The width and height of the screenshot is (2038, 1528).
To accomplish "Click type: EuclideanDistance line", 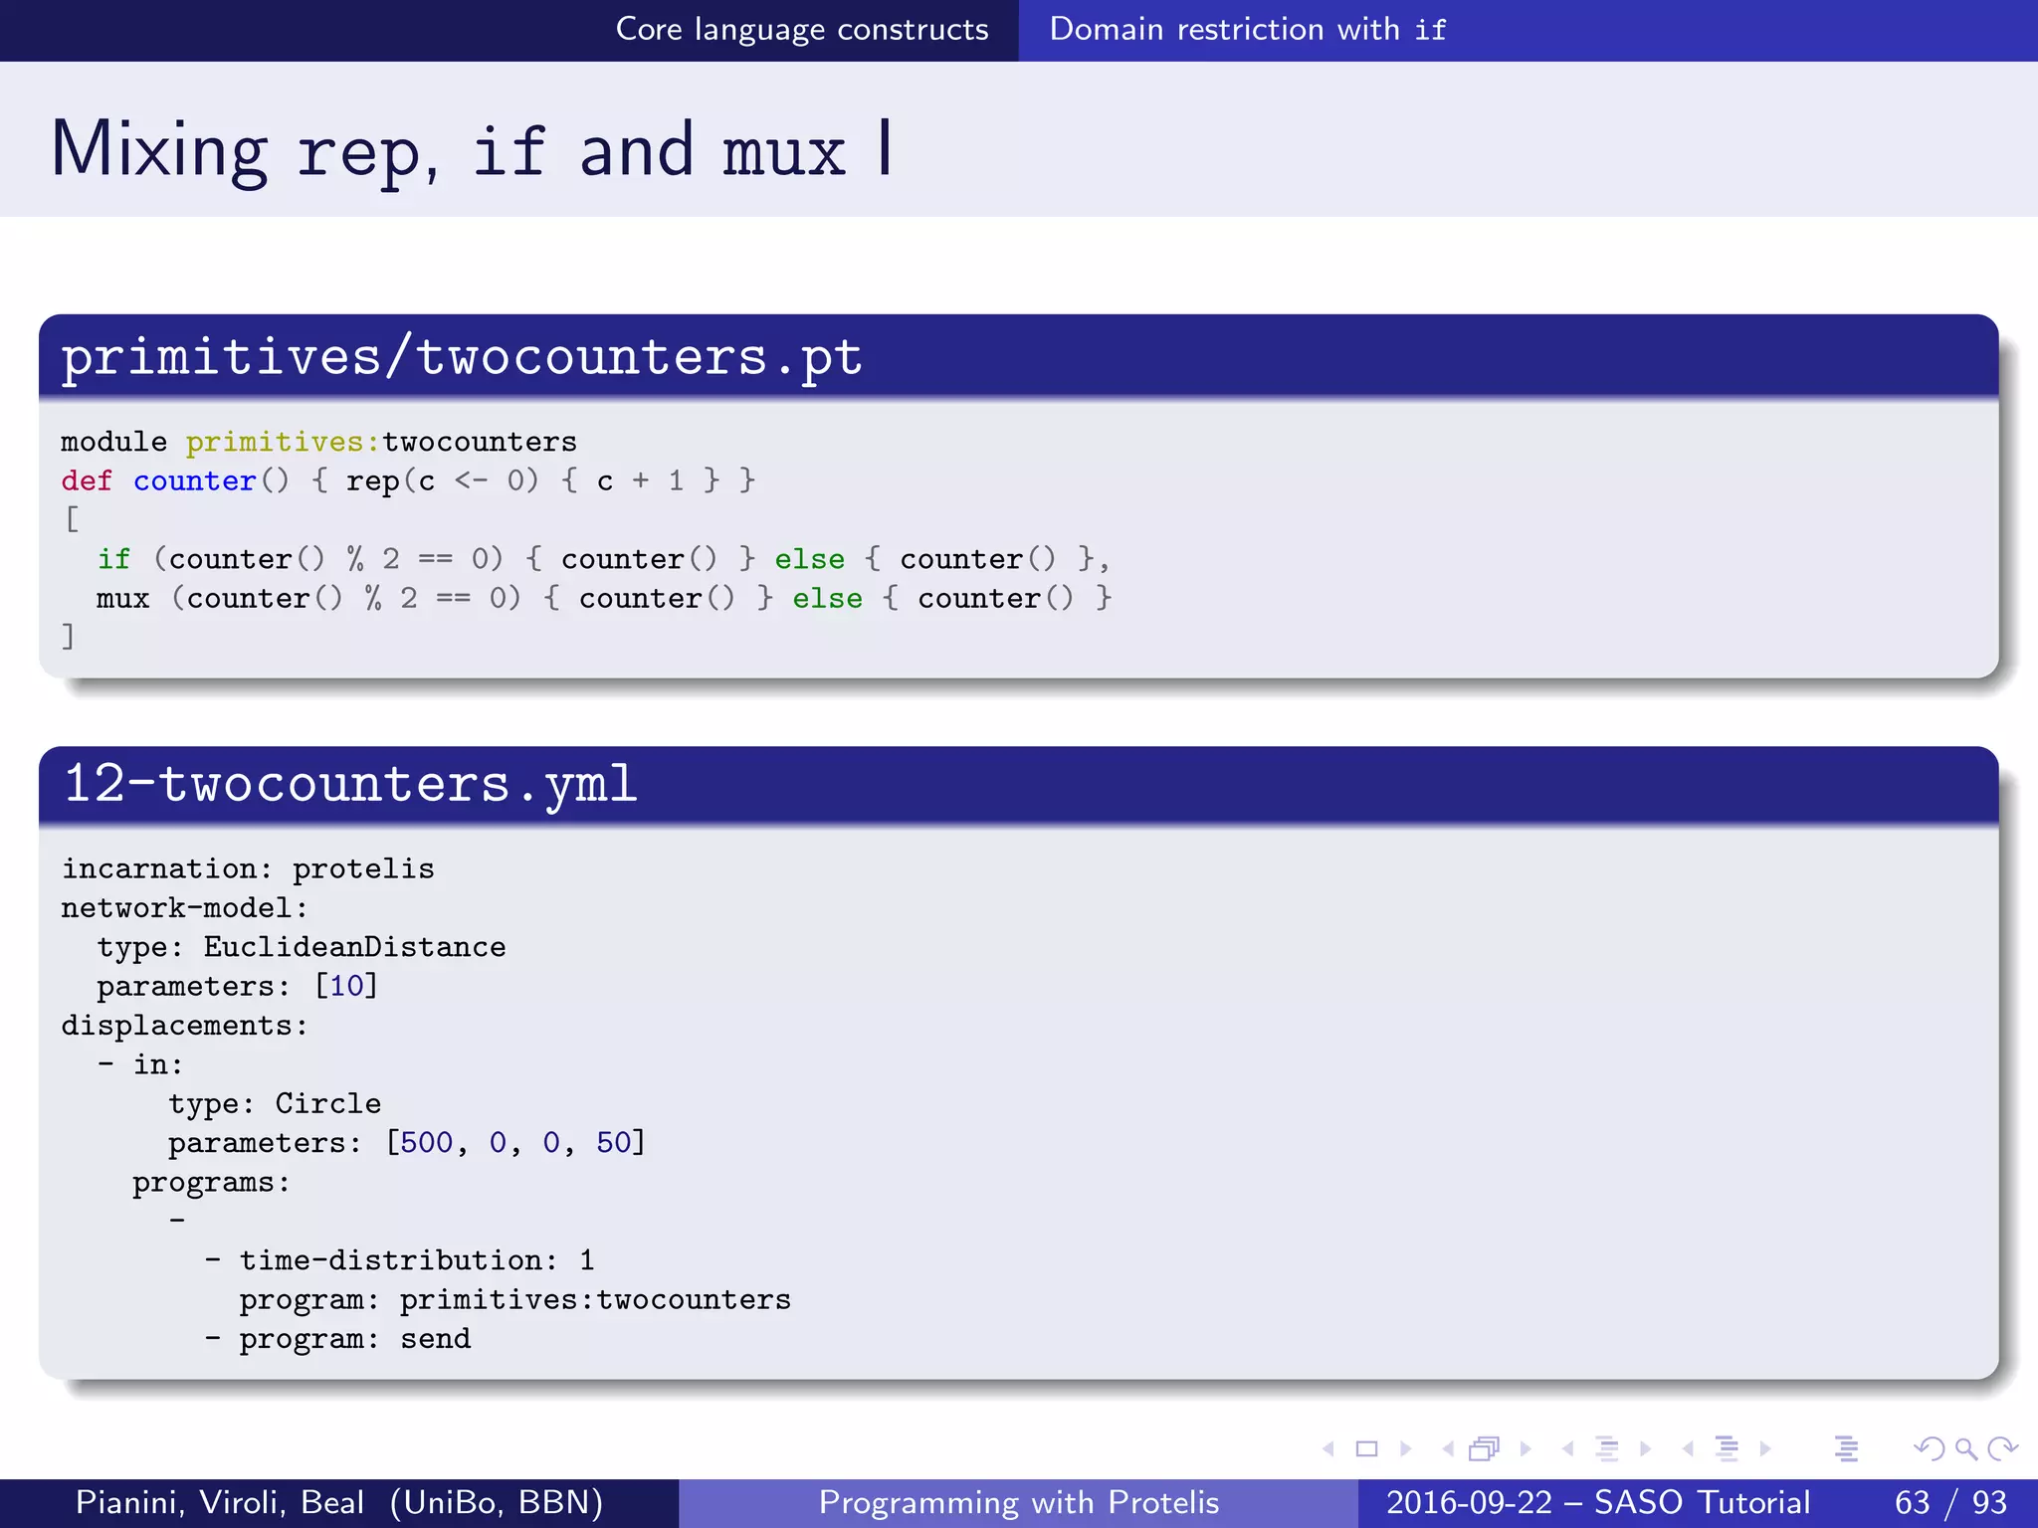I will (x=302, y=947).
